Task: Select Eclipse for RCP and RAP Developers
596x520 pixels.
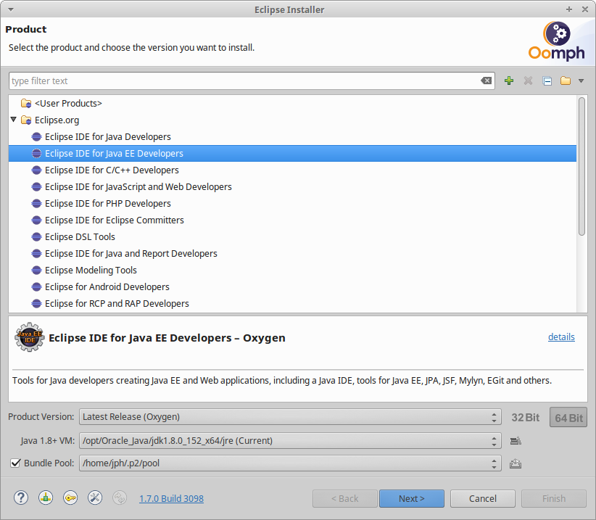Action: [117, 304]
